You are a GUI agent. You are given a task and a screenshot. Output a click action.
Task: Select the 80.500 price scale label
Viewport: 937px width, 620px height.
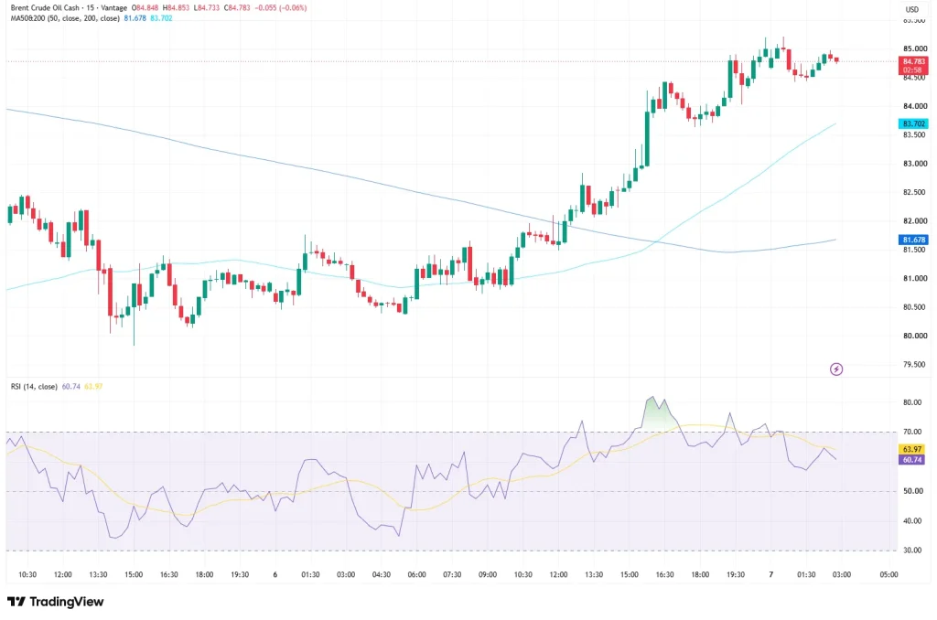coord(914,306)
